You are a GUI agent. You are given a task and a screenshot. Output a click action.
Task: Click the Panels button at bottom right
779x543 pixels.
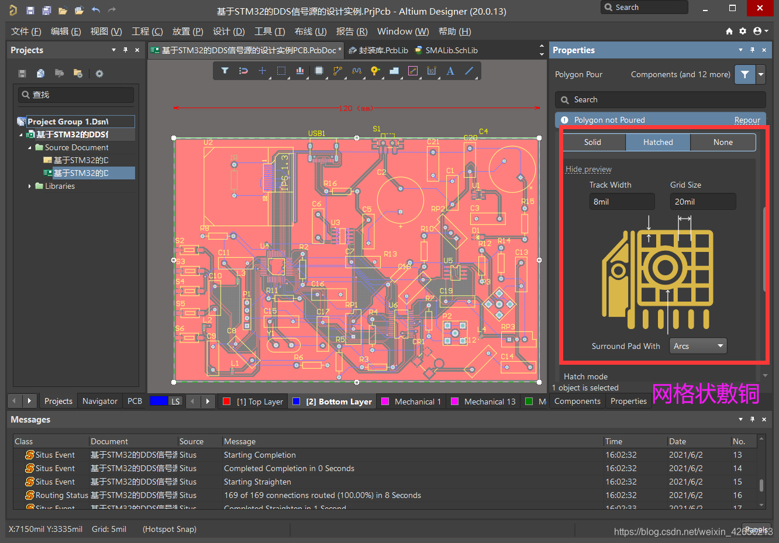(x=756, y=529)
